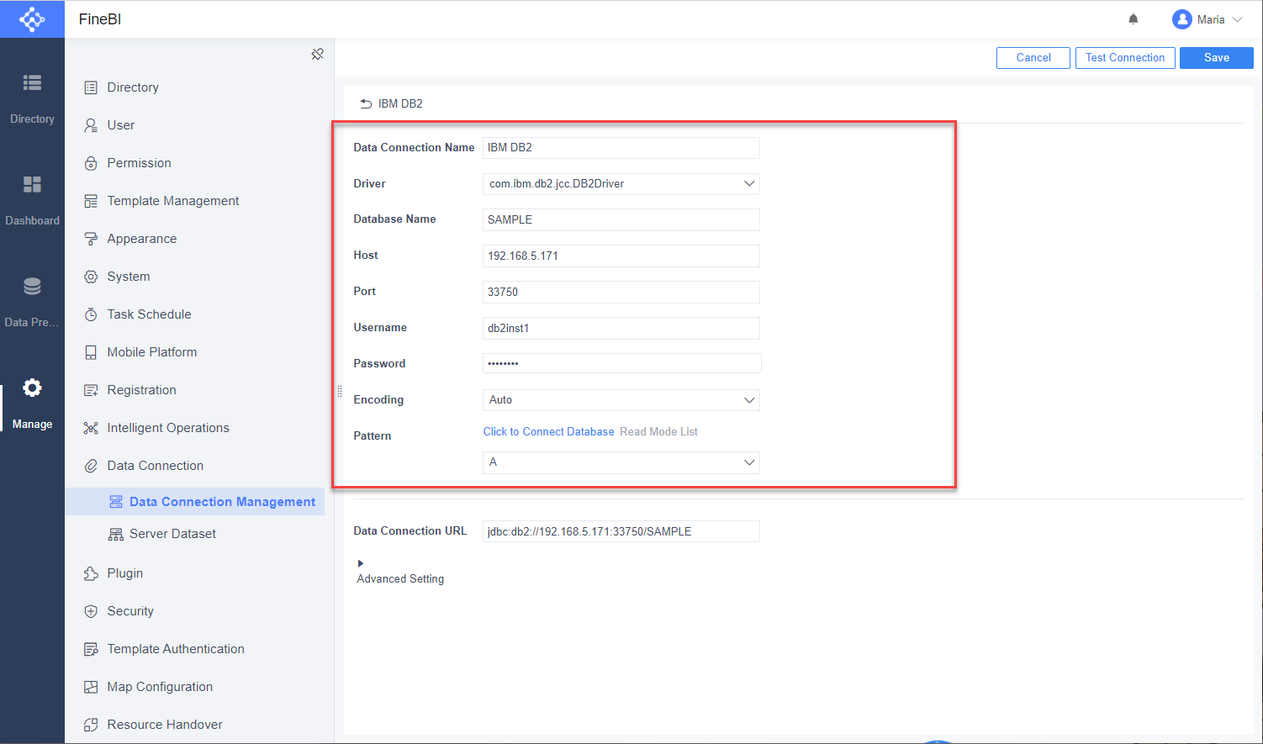This screenshot has height=744, width=1263.
Task: Open the Pattern dropdown showing A
Action: pos(621,462)
